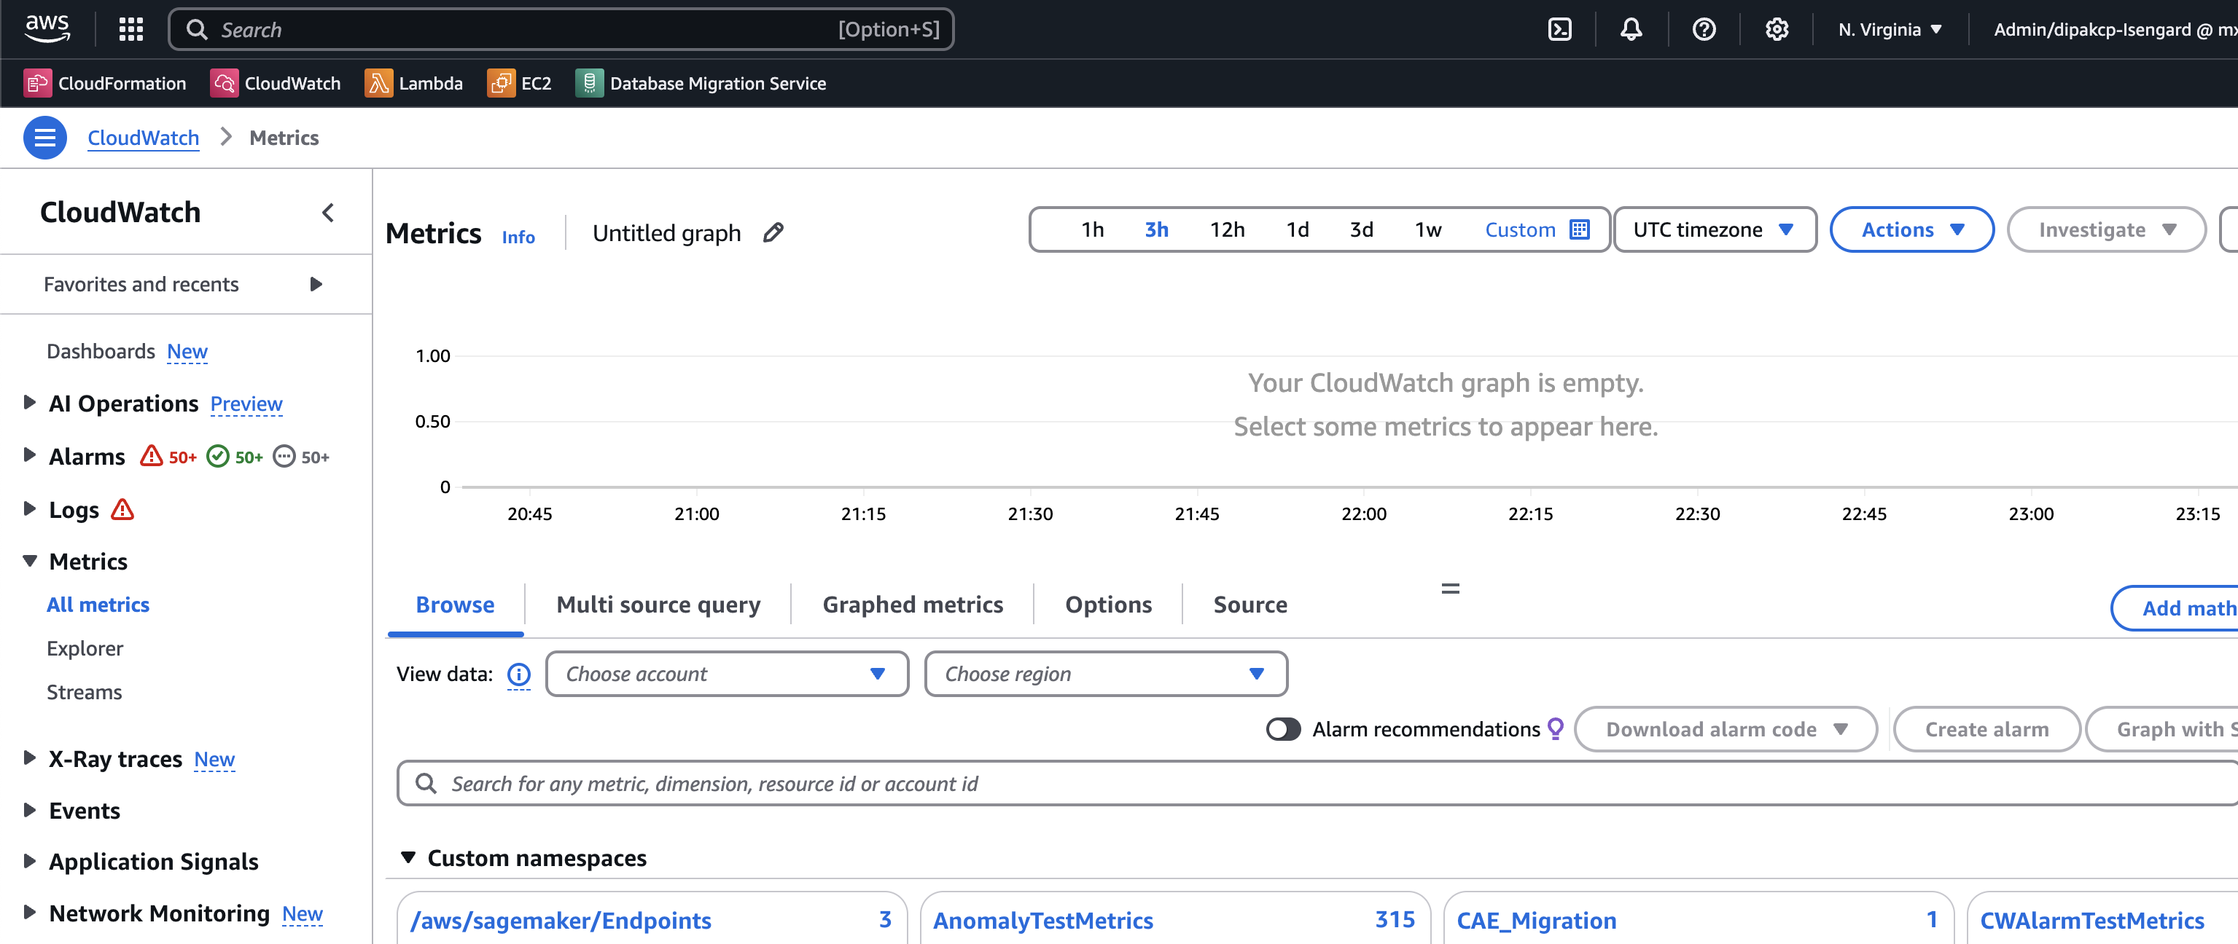Collapse the CloudWatch sidebar with chevron
Viewport: 2238px width, 944px height.
[x=327, y=213]
